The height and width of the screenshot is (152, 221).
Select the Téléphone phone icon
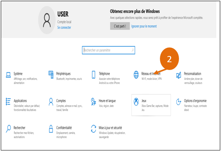(x=94, y=75)
